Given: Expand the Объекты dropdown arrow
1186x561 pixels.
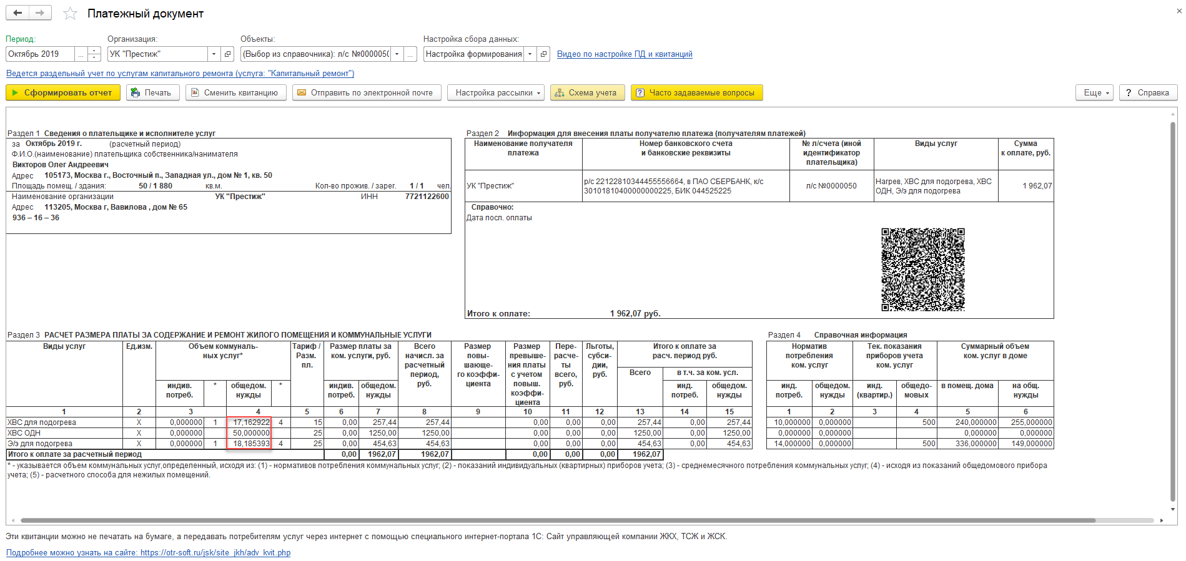Looking at the screenshot, I should point(397,54).
